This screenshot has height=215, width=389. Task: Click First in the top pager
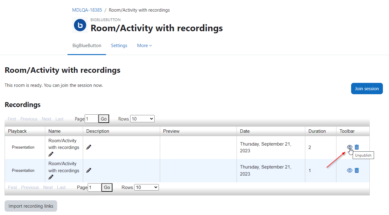click(12, 119)
